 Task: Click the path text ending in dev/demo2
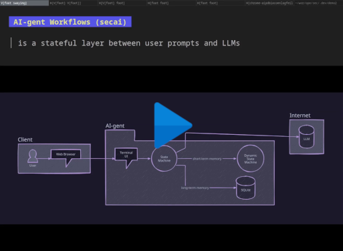(316, 3)
